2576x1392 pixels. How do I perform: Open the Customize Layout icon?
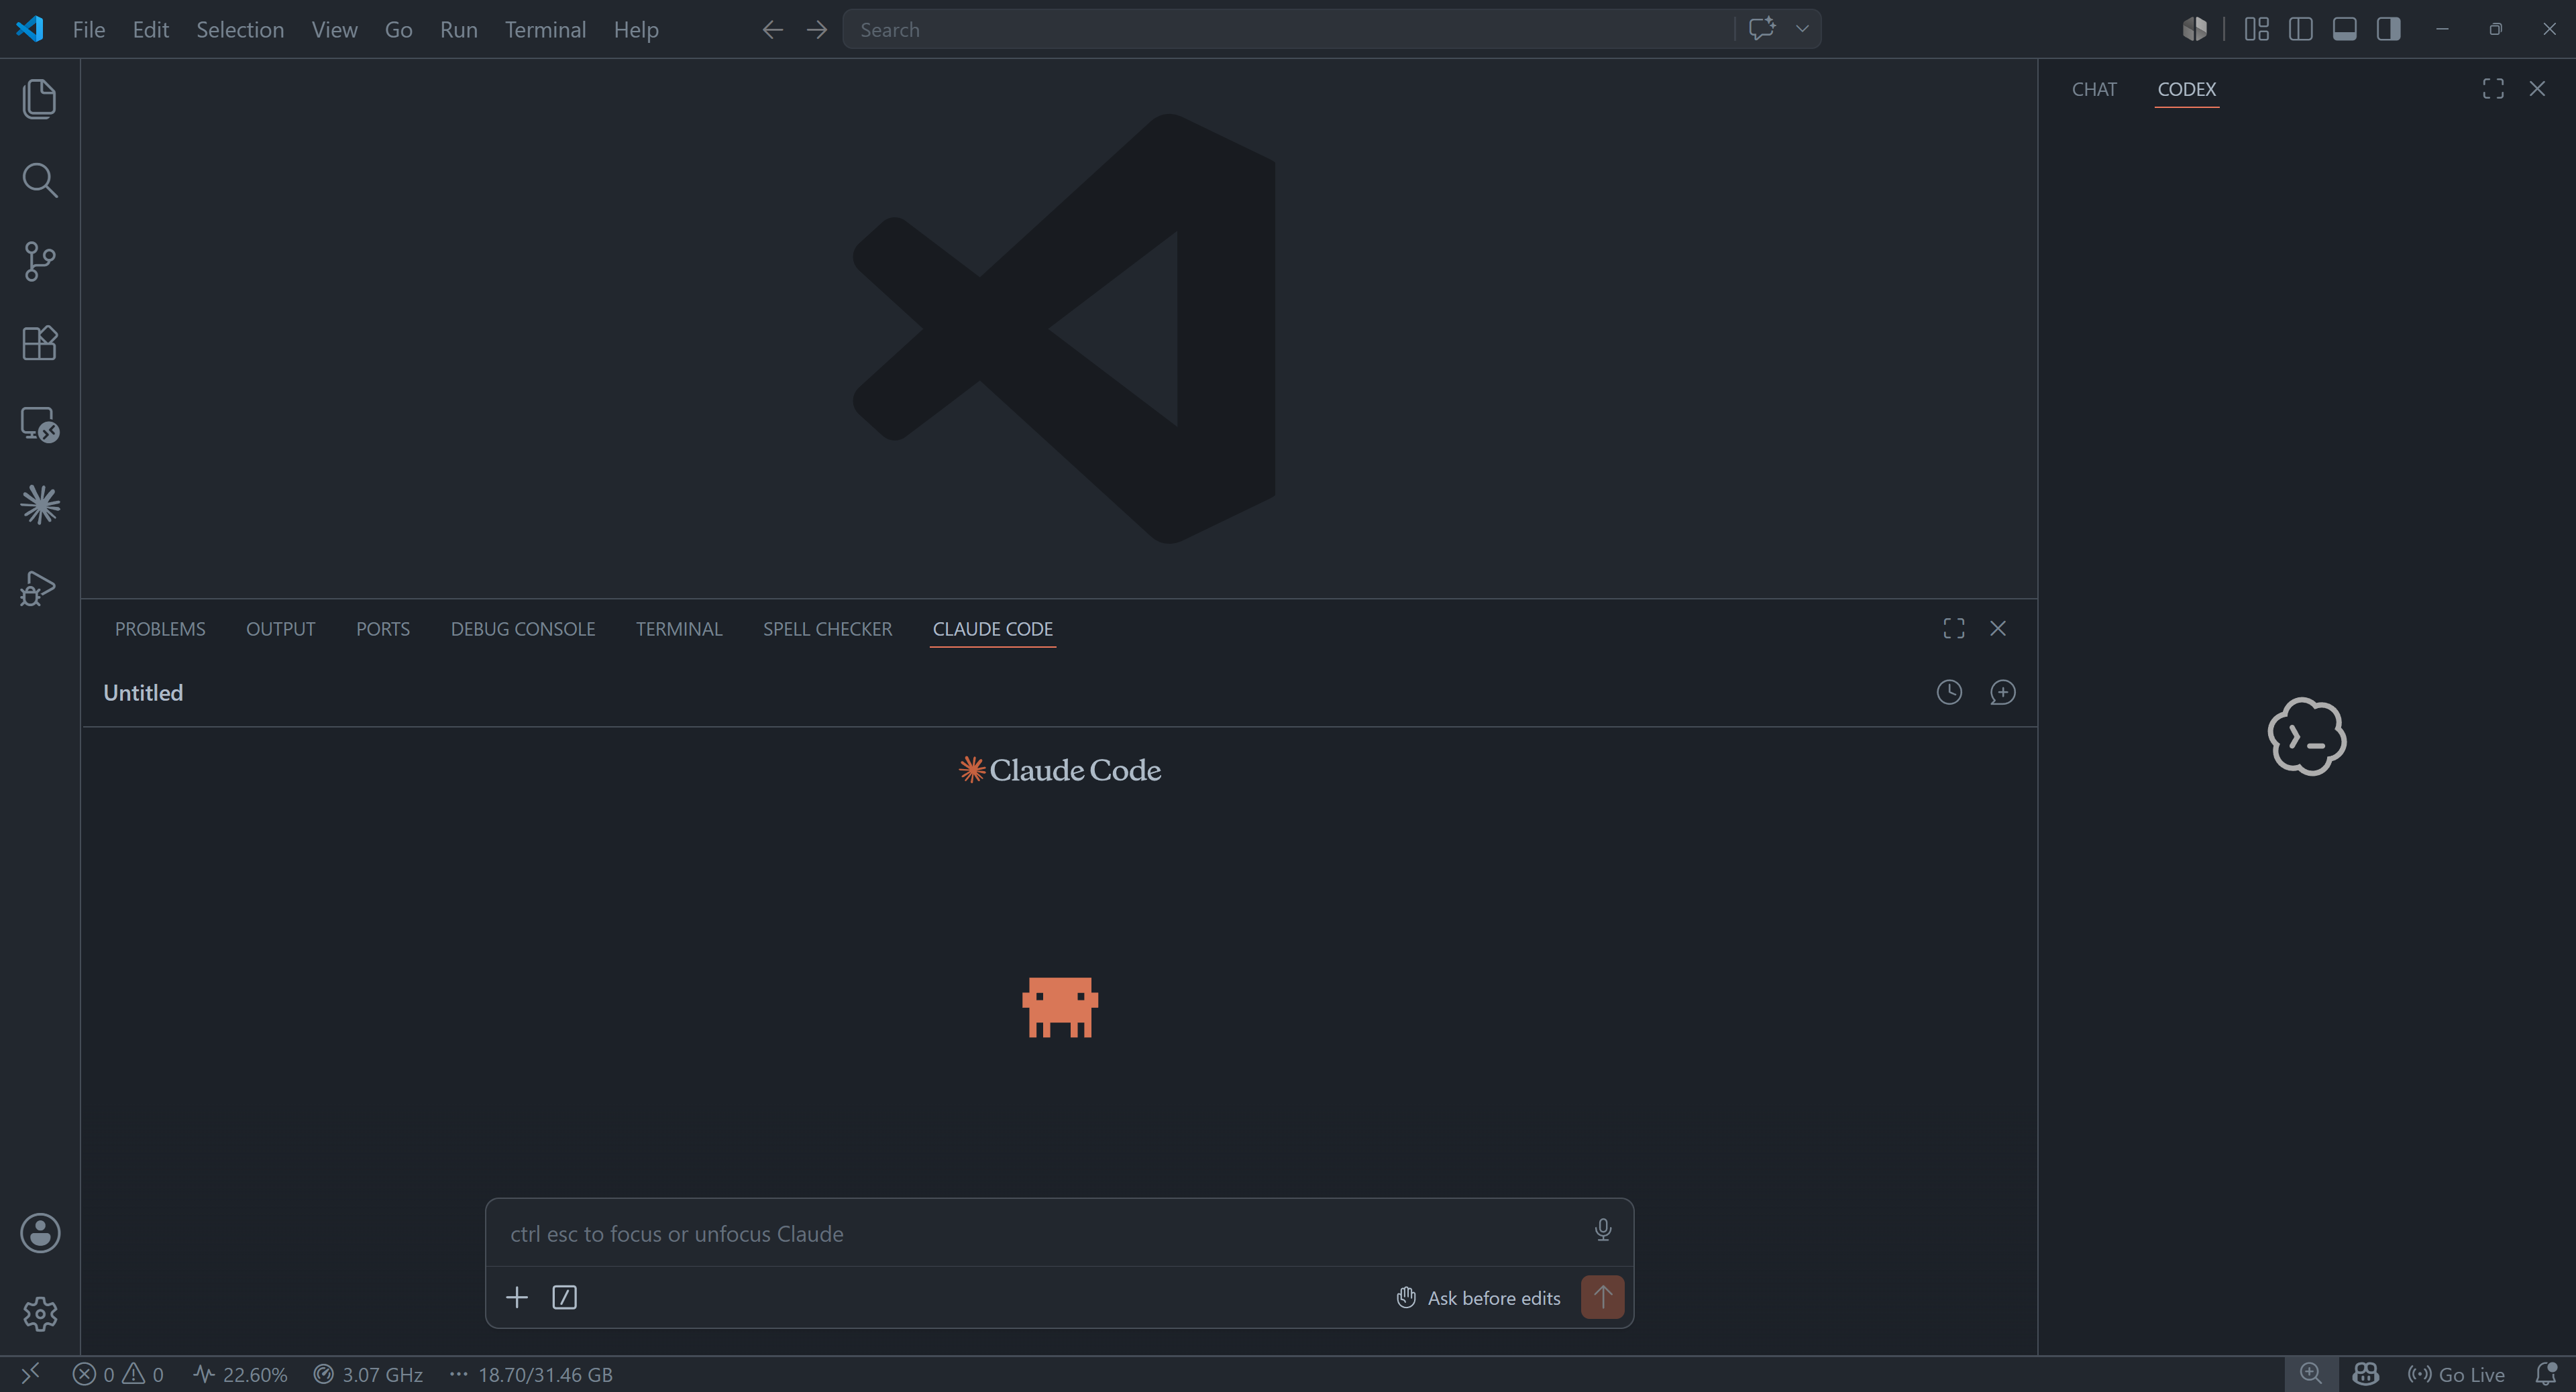point(2257,29)
